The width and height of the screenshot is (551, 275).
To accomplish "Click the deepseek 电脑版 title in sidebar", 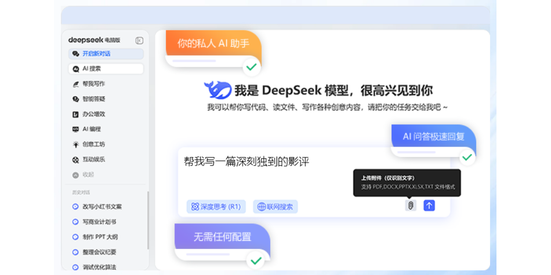I will [94, 40].
